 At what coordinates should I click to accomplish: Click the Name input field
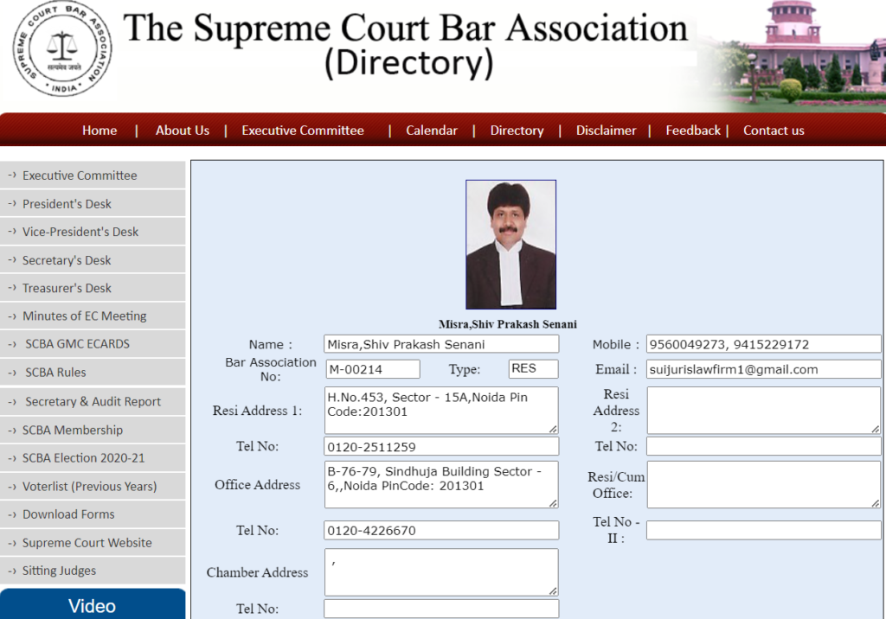coord(441,344)
